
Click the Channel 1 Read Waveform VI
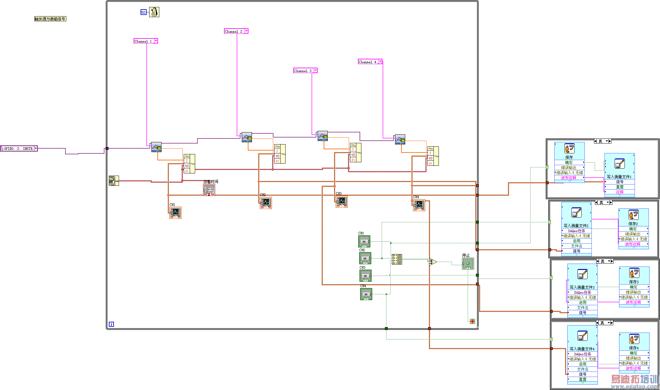click(x=156, y=147)
